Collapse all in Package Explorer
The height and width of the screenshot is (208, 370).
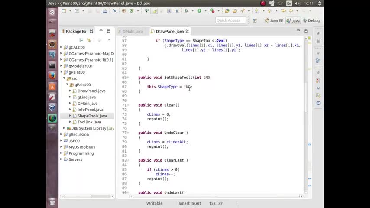[81, 40]
